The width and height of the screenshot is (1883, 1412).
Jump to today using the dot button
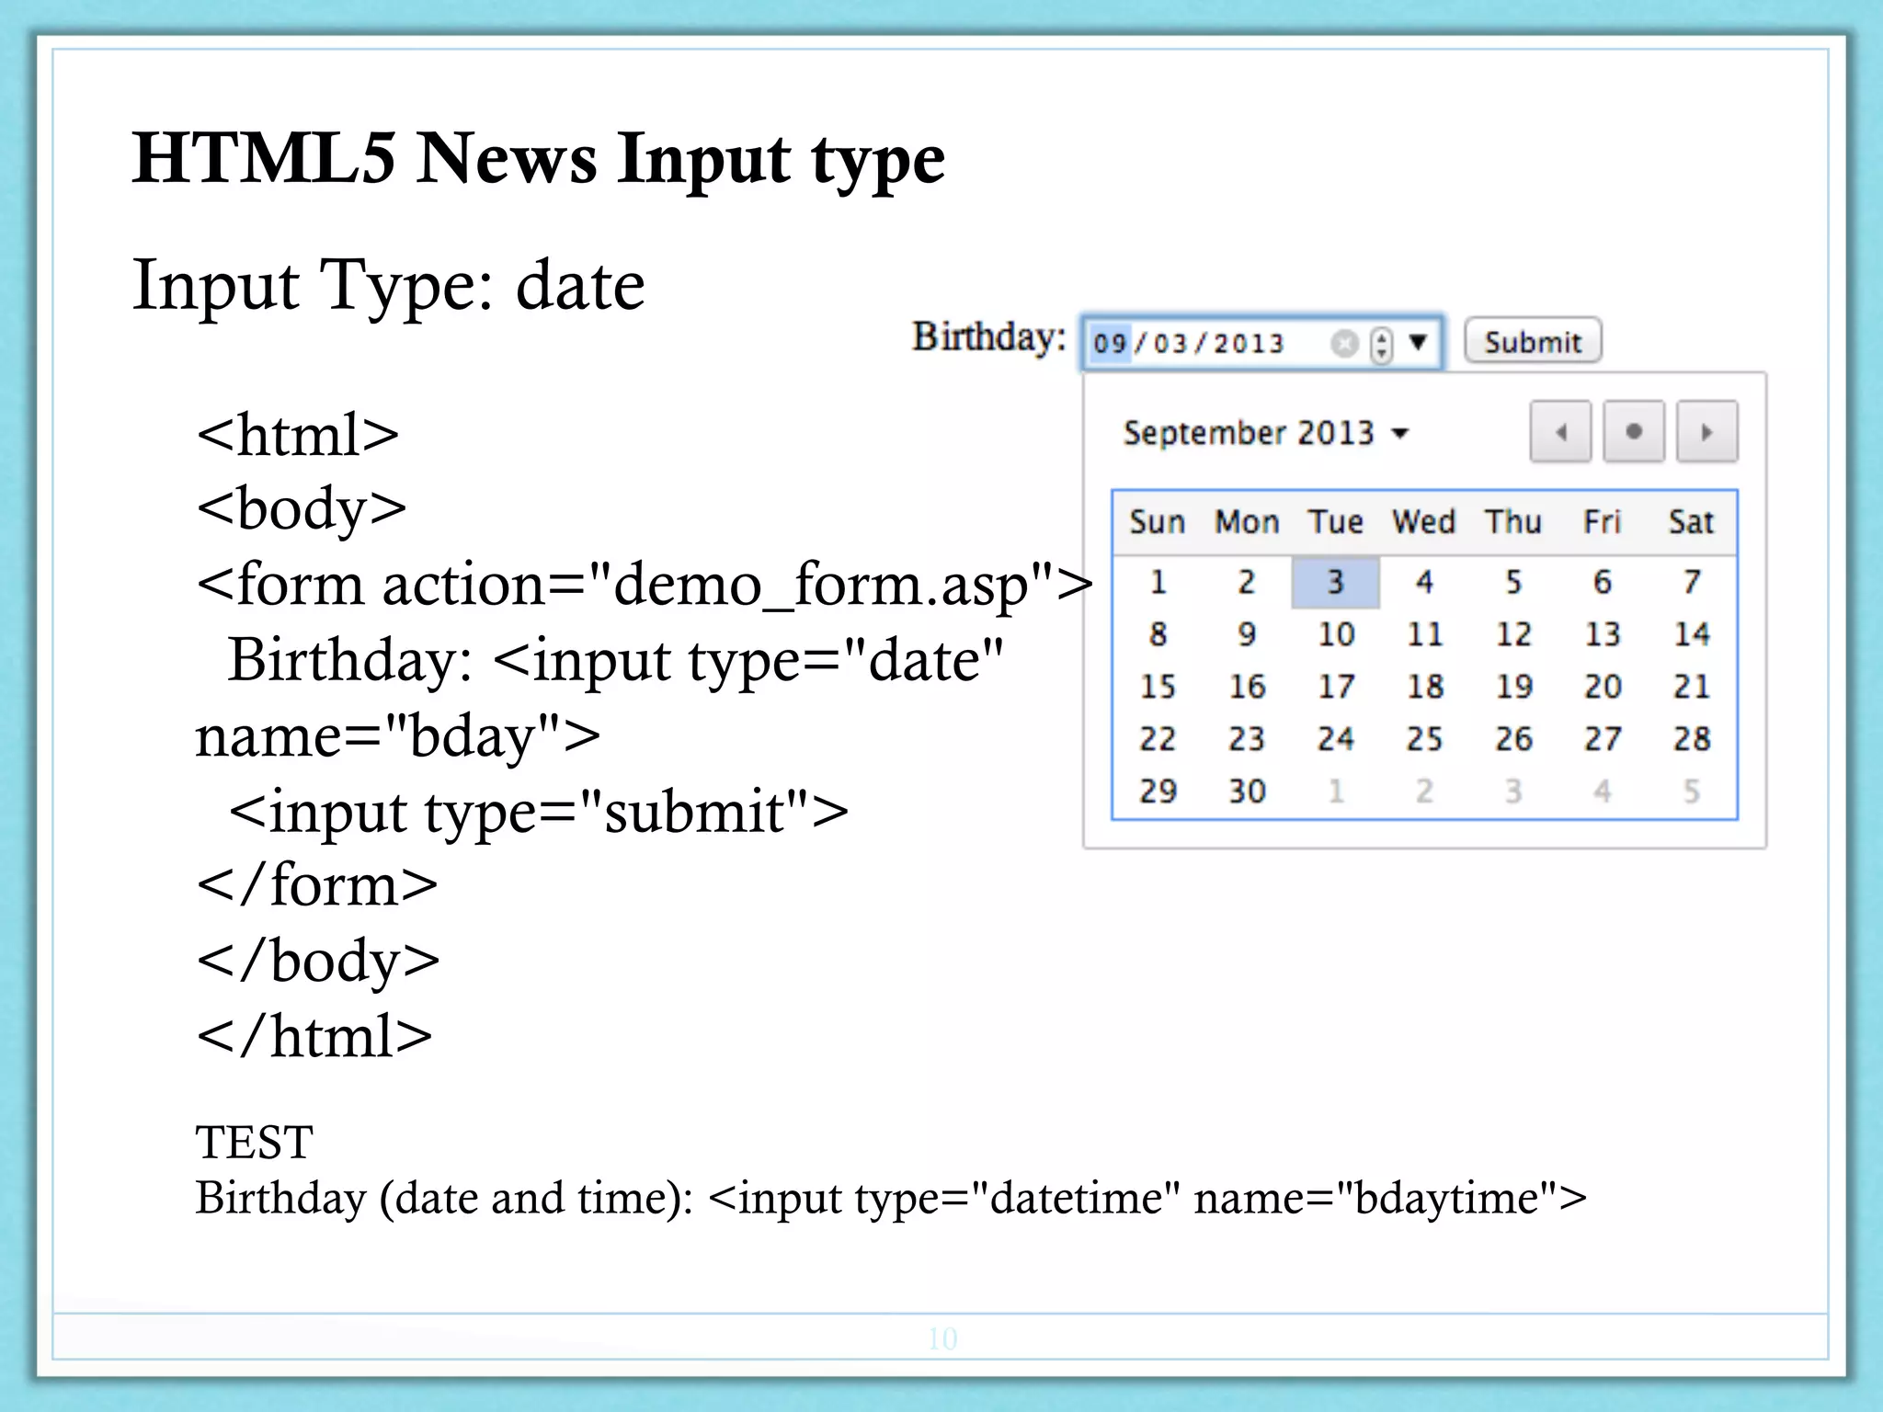(1634, 431)
